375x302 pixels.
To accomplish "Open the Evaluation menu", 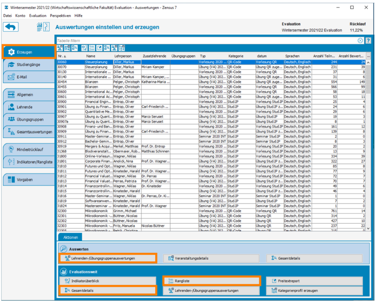I will (x=38, y=16).
